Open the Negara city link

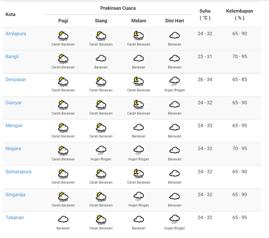(x=13, y=148)
